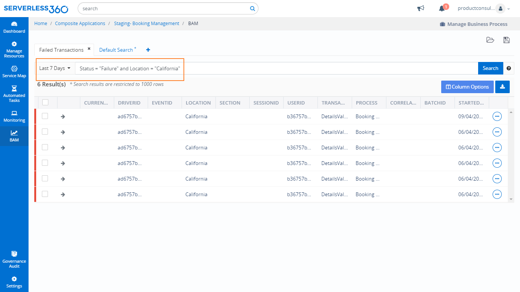This screenshot has height=292, width=520.
Task: Open the ellipsis menu on the last row
Action: (x=497, y=194)
